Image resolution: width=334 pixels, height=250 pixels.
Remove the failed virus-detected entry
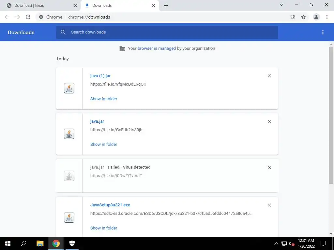269,167
